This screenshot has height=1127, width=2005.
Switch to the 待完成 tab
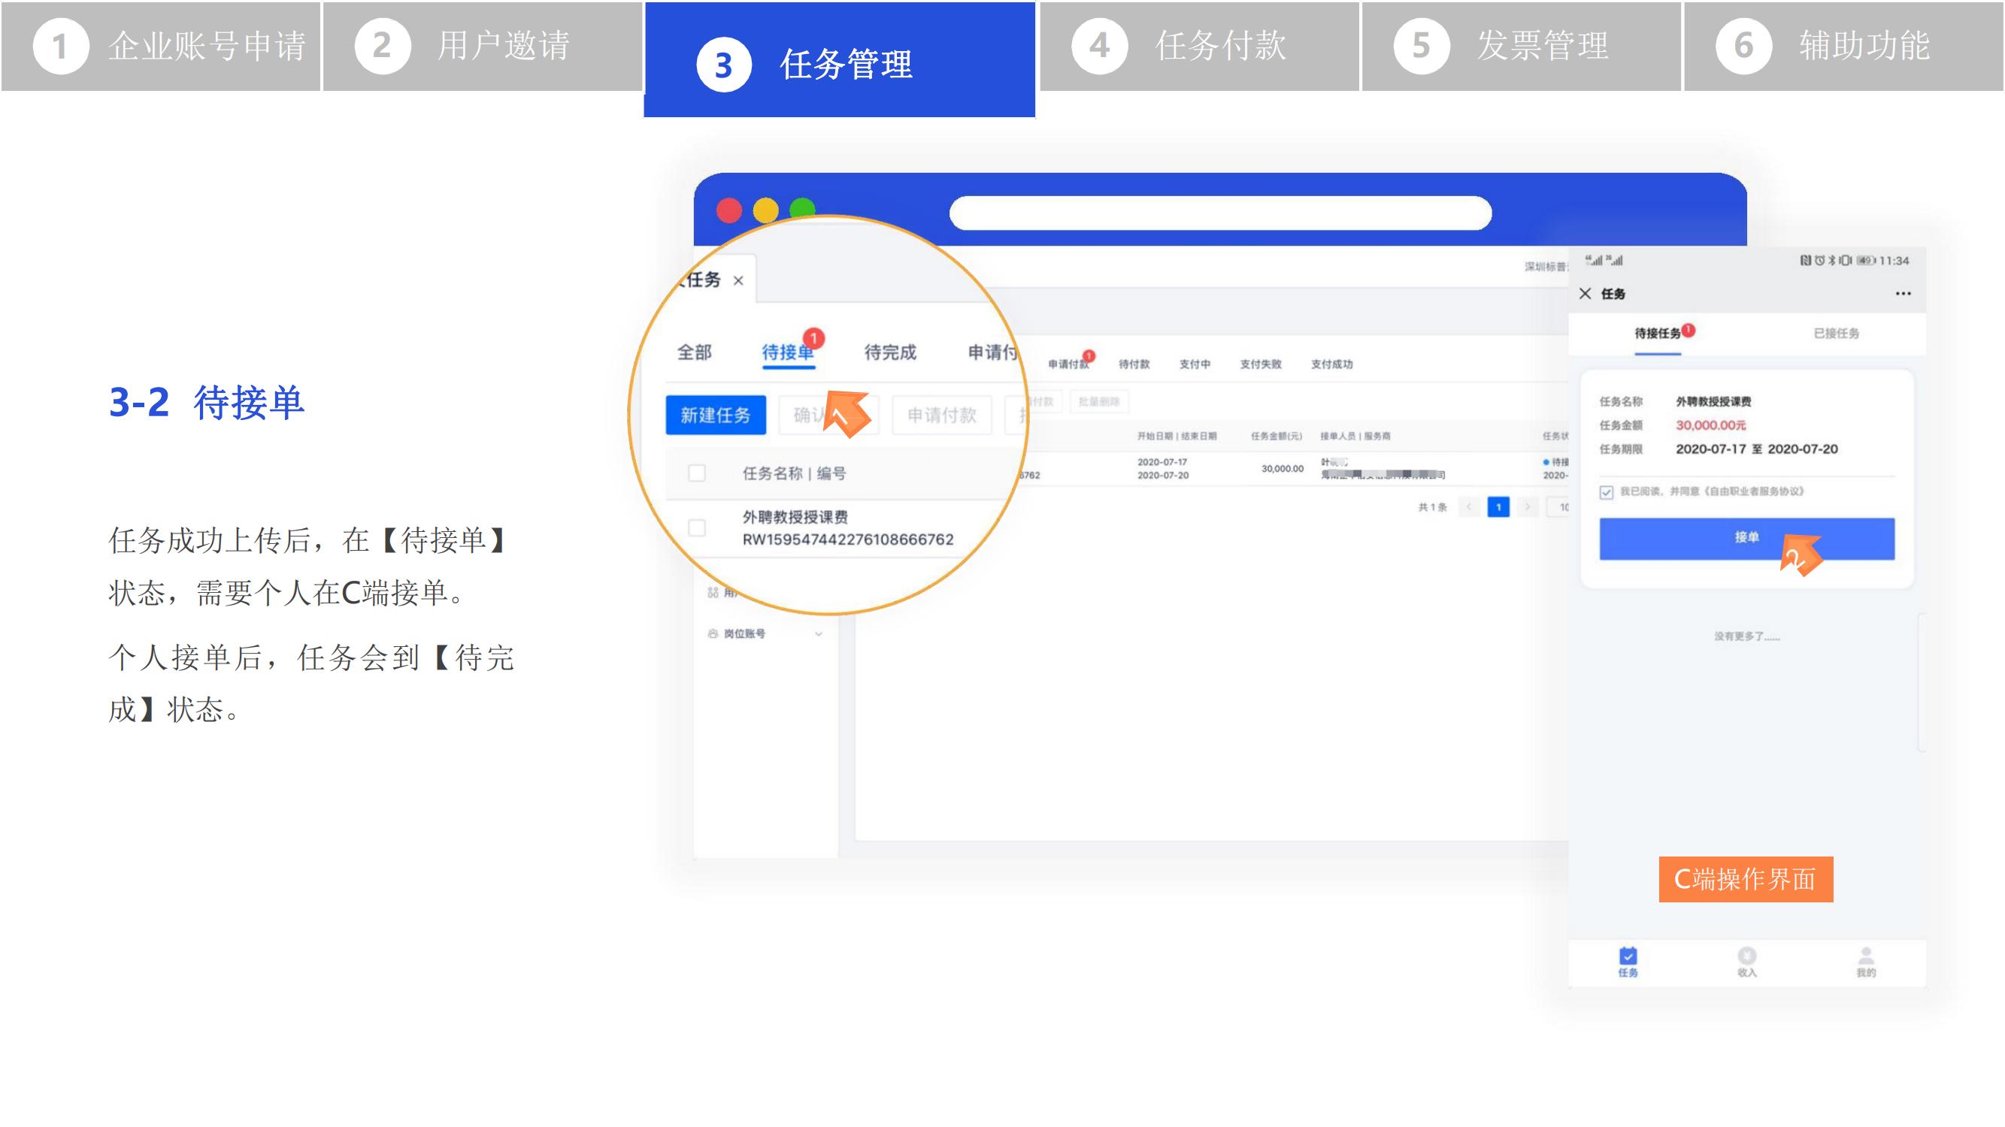click(x=889, y=352)
